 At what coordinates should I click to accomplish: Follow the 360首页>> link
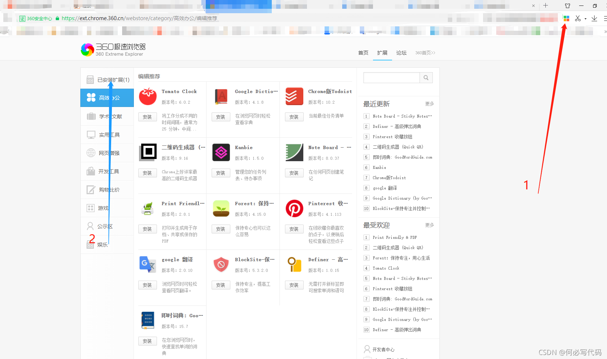[x=425, y=53]
